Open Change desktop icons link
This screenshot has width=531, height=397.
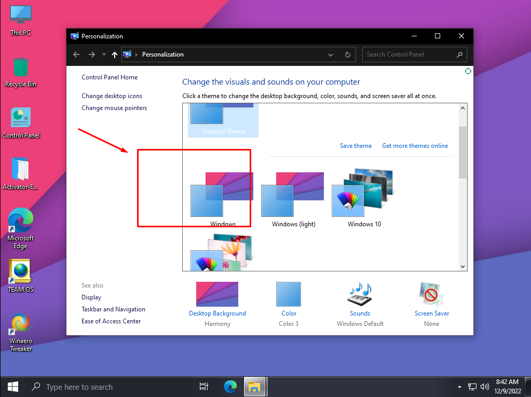[x=112, y=96]
